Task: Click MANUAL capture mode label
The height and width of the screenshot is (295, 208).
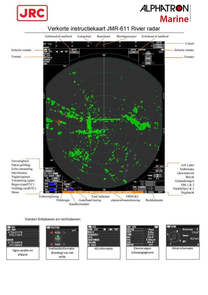Action: coord(151,192)
